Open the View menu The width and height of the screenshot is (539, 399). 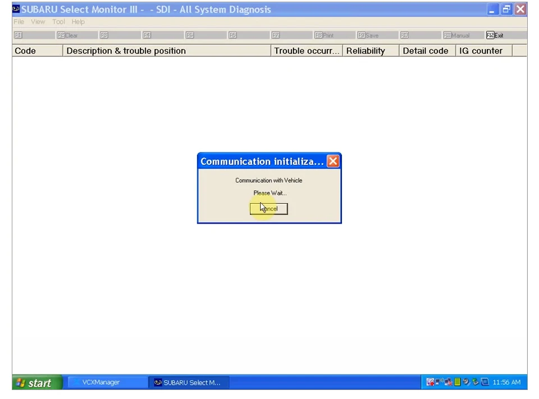coord(38,22)
